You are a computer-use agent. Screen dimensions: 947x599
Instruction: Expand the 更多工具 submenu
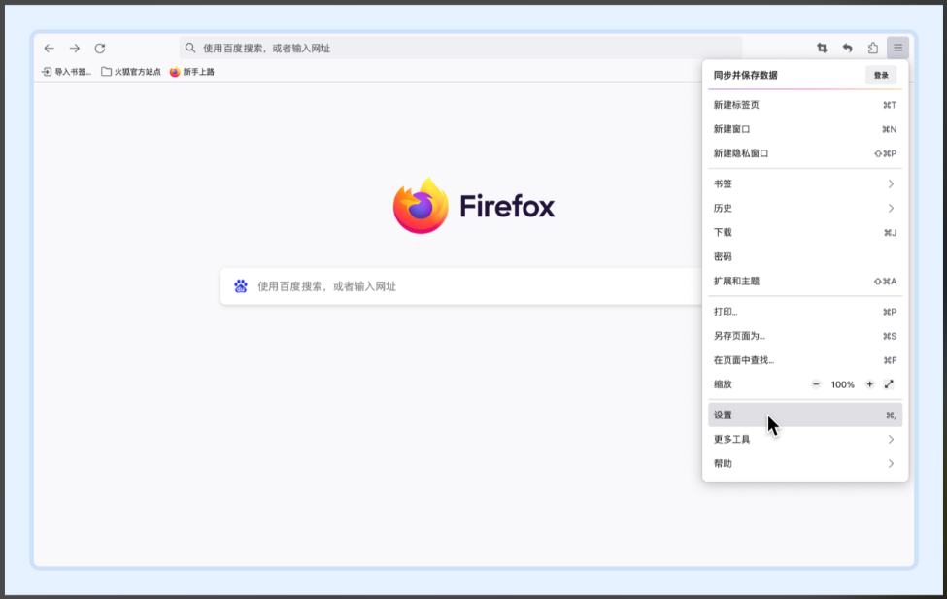(805, 439)
